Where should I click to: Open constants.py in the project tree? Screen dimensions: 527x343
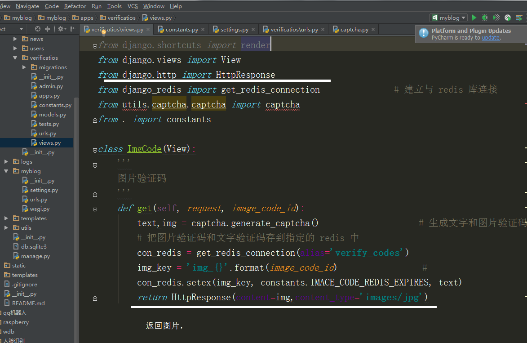[x=55, y=105]
